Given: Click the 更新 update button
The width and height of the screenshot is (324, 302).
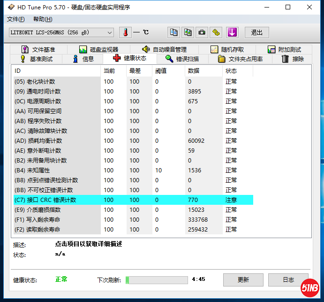Looking at the screenshot, I should [x=243, y=280].
